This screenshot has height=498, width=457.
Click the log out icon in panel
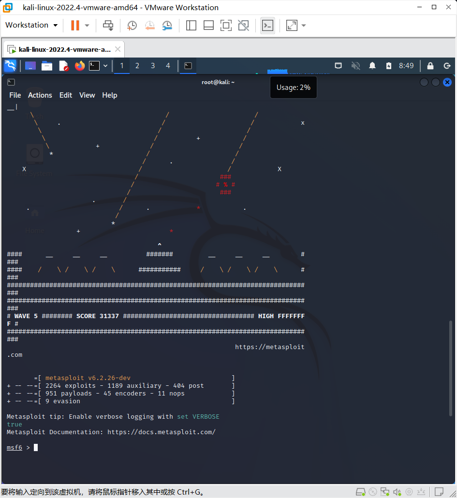[447, 66]
